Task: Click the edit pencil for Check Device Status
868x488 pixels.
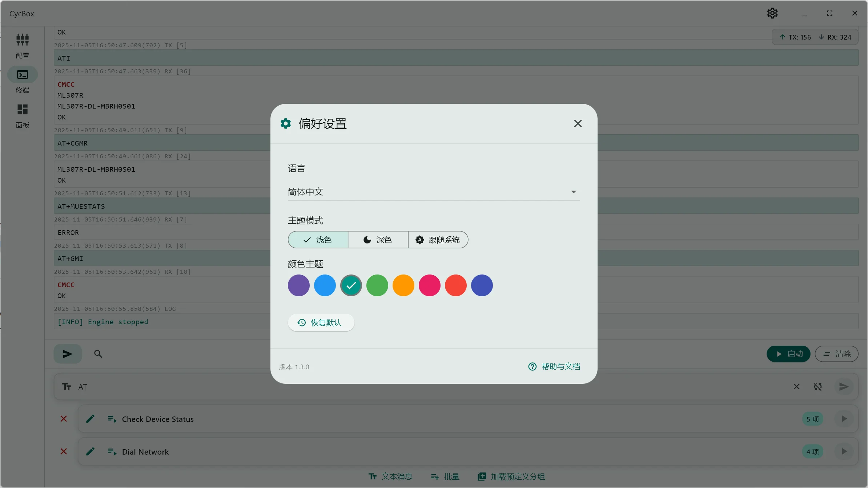Action: point(91,419)
